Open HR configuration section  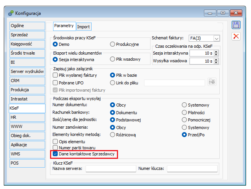tap(27, 118)
